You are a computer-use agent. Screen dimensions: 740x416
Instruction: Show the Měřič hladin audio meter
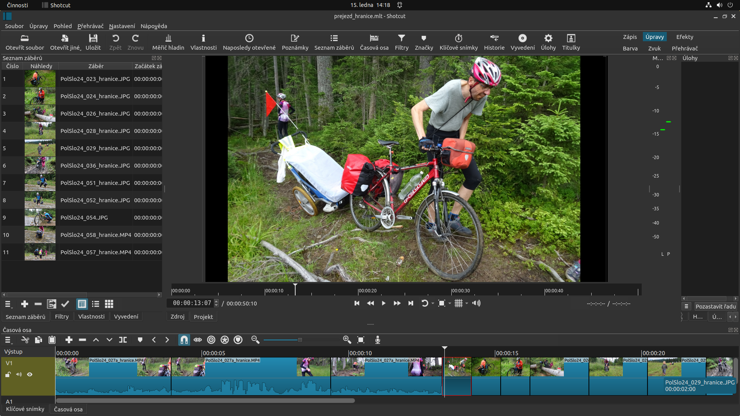(168, 42)
